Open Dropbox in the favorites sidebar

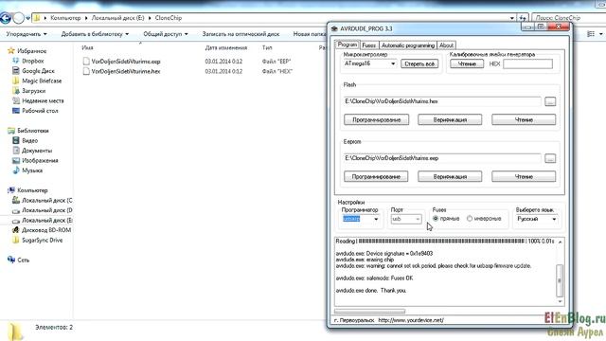pos(28,61)
